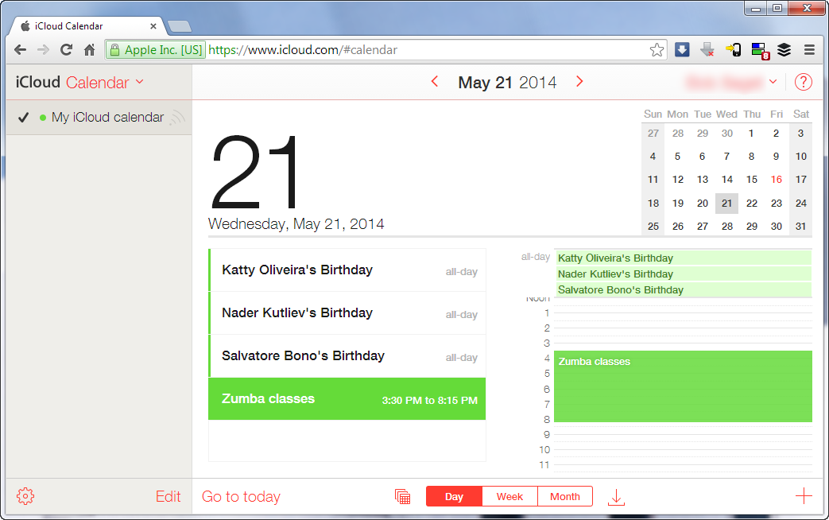Go to next day with right arrow
Image resolution: width=829 pixels, height=520 pixels.
tap(579, 81)
